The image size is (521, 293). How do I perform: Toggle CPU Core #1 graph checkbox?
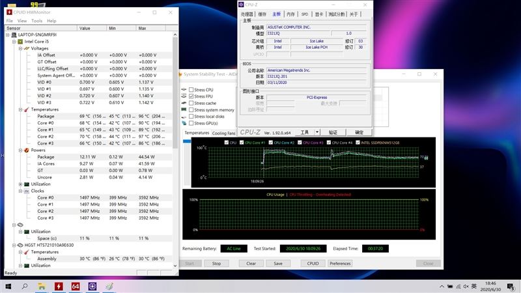coord(242,143)
